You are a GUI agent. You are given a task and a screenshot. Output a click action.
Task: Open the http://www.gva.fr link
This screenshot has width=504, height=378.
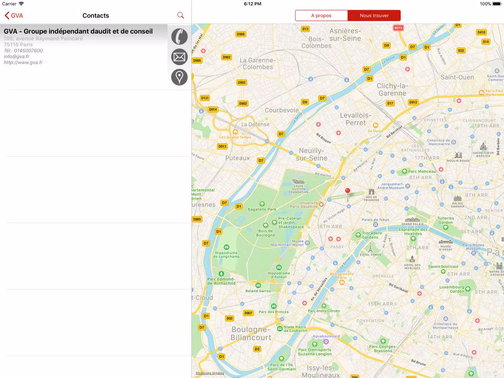pyautogui.click(x=23, y=63)
